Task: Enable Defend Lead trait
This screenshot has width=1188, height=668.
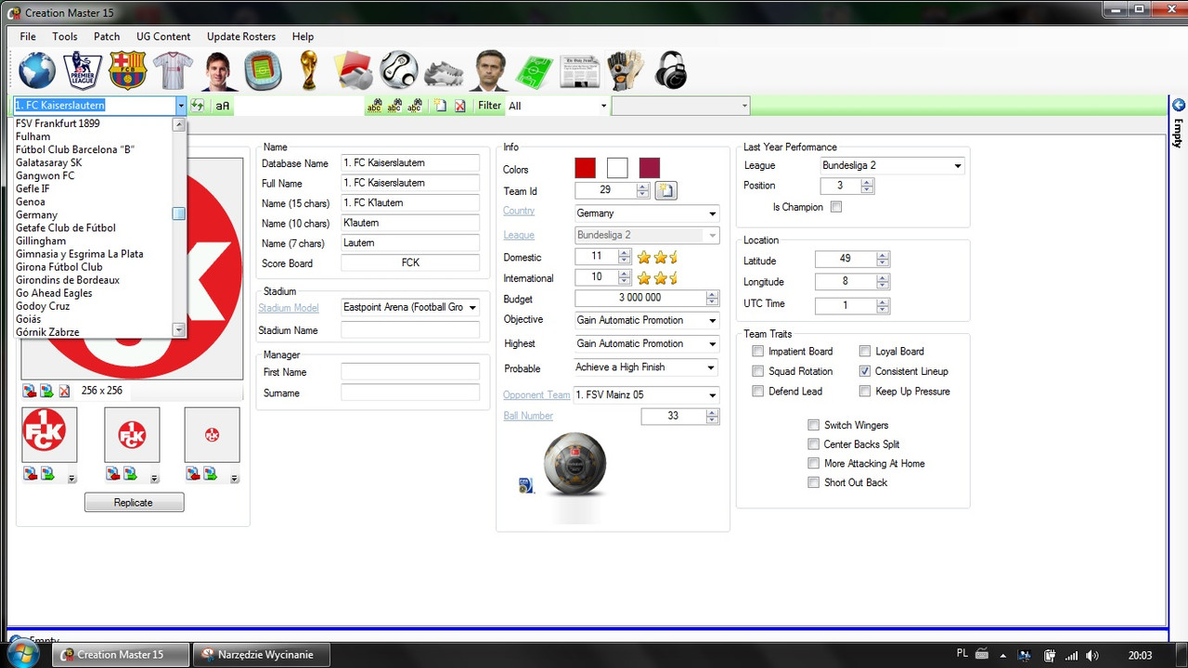Action: pyautogui.click(x=758, y=392)
